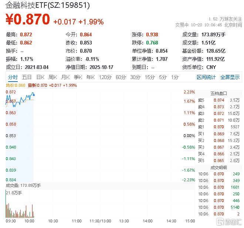
Task: Select the 30分 interval tab
Action: pyautogui.click(x=135, y=77)
